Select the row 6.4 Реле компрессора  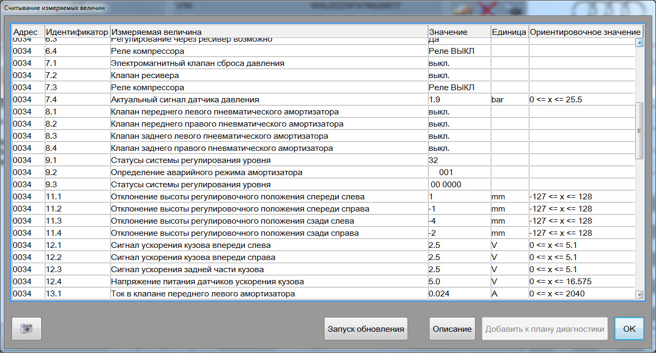pos(324,51)
